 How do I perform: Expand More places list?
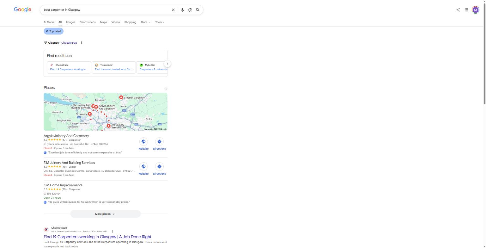[105, 214]
